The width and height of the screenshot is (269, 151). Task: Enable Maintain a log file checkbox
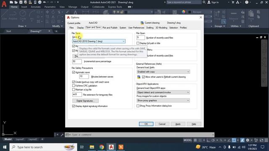[74, 90]
